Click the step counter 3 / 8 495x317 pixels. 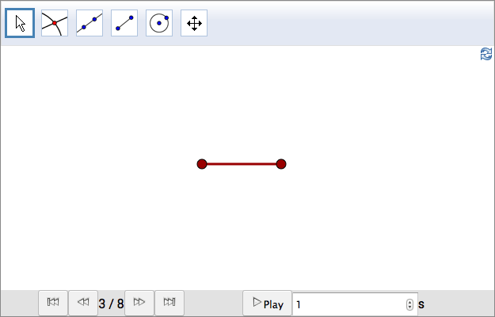(111, 304)
